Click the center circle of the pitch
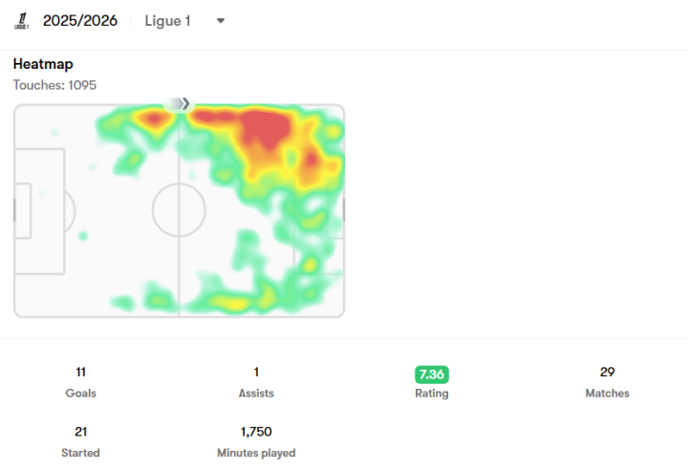Image resolution: width=688 pixels, height=470 pixels. pyautogui.click(x=179, y=210)
